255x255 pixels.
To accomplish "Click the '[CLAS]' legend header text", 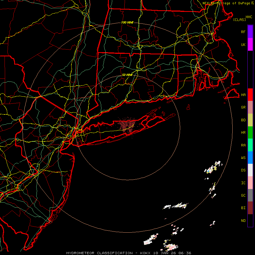I will tap(239, 20).
